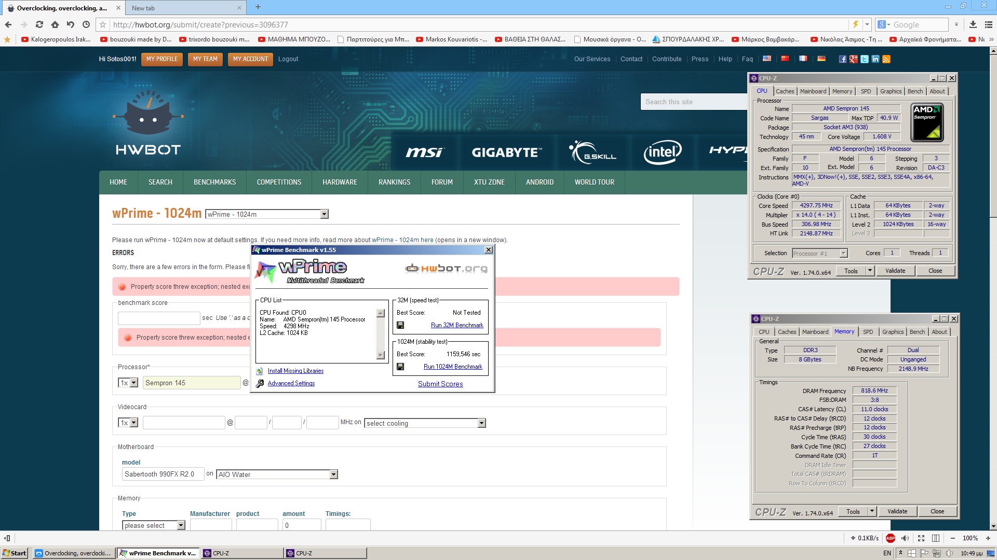Click the tile pages icon in status bar

[x=936, y=538]
